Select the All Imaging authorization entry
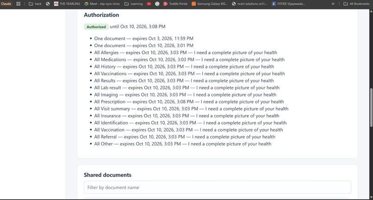Viewport: 373px width, 200px height. coord(185,95)
